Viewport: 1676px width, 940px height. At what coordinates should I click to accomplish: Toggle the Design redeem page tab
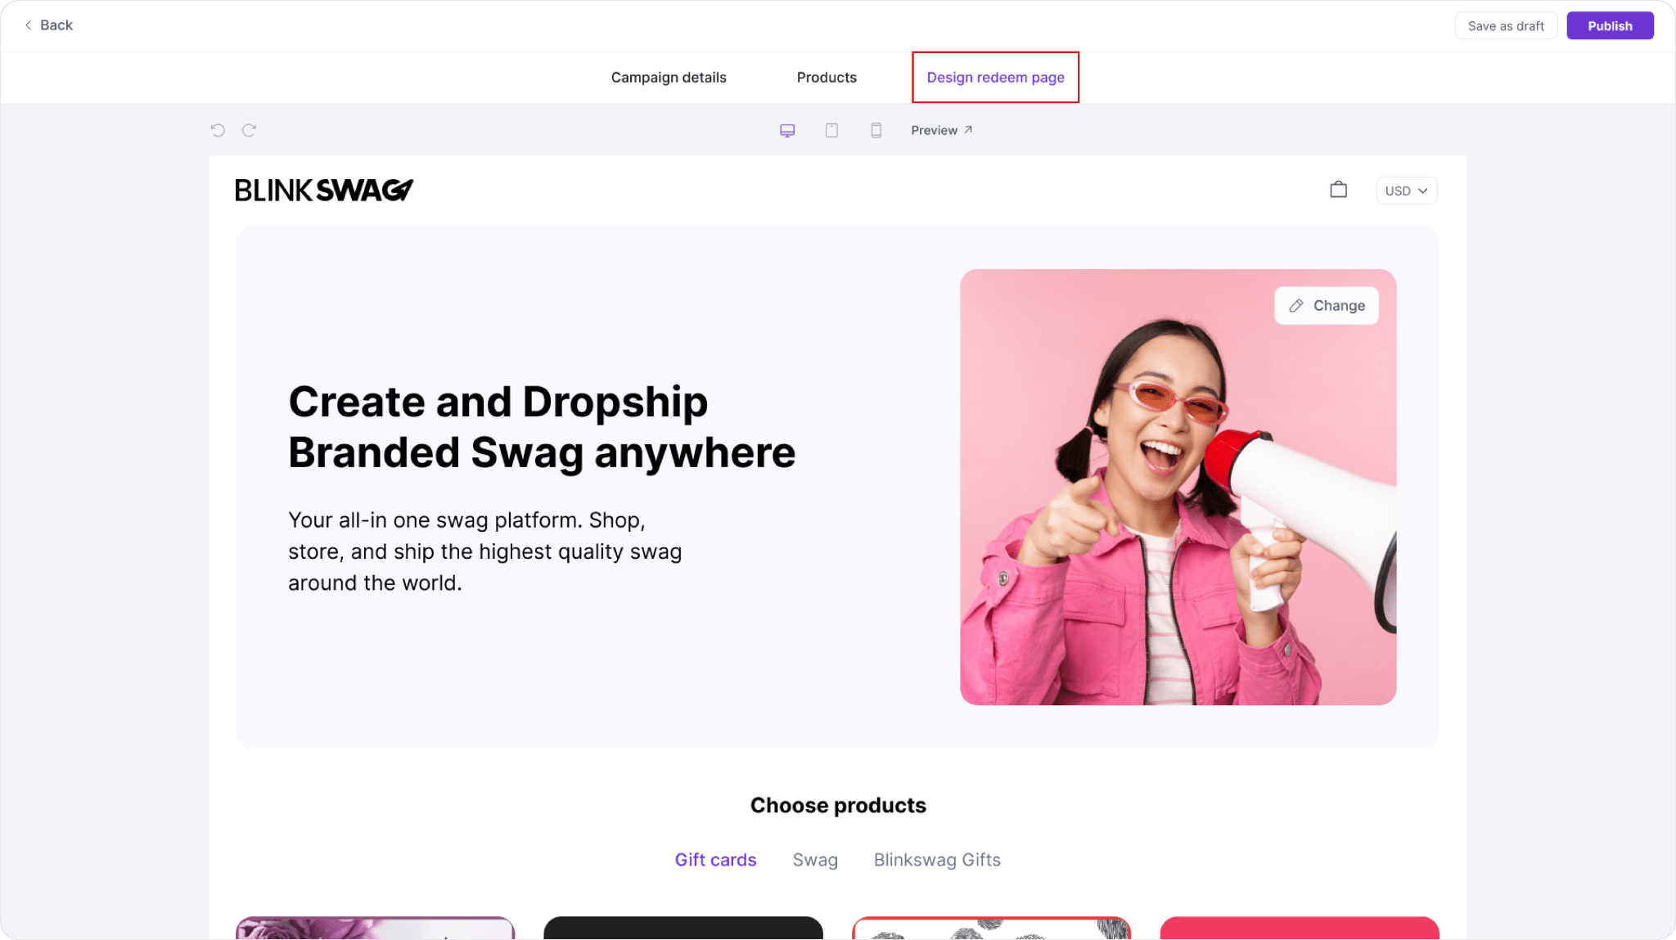994,77
